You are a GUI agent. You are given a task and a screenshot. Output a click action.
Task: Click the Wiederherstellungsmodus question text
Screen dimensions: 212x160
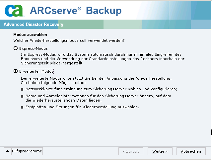click(x=69, y=40)
